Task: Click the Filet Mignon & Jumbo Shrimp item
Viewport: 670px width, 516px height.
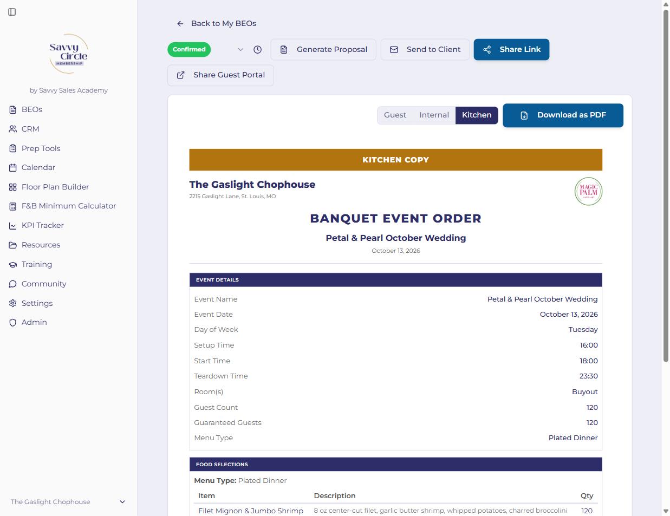Action: (251, 511)
